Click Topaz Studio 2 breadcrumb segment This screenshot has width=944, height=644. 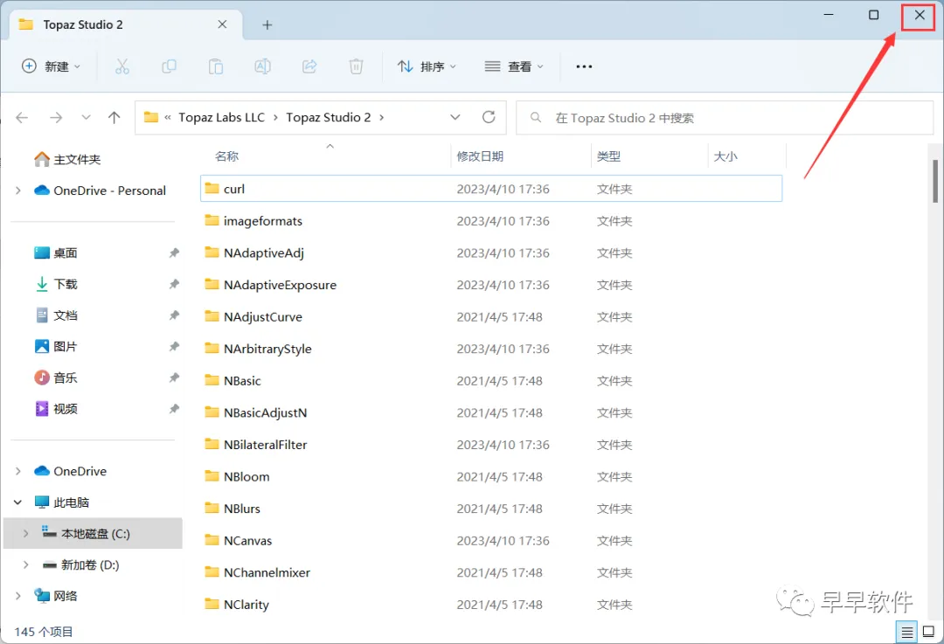click(329, 117)
